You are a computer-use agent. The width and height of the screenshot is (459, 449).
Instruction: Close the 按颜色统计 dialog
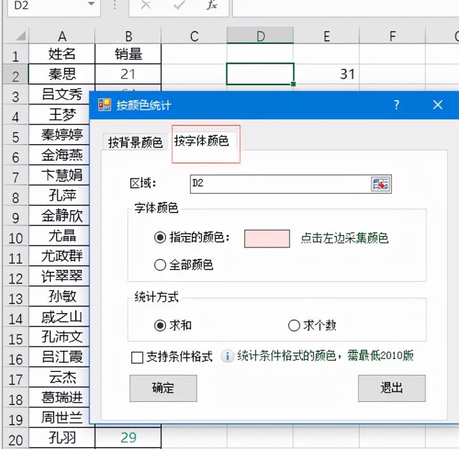coord(437,105)
